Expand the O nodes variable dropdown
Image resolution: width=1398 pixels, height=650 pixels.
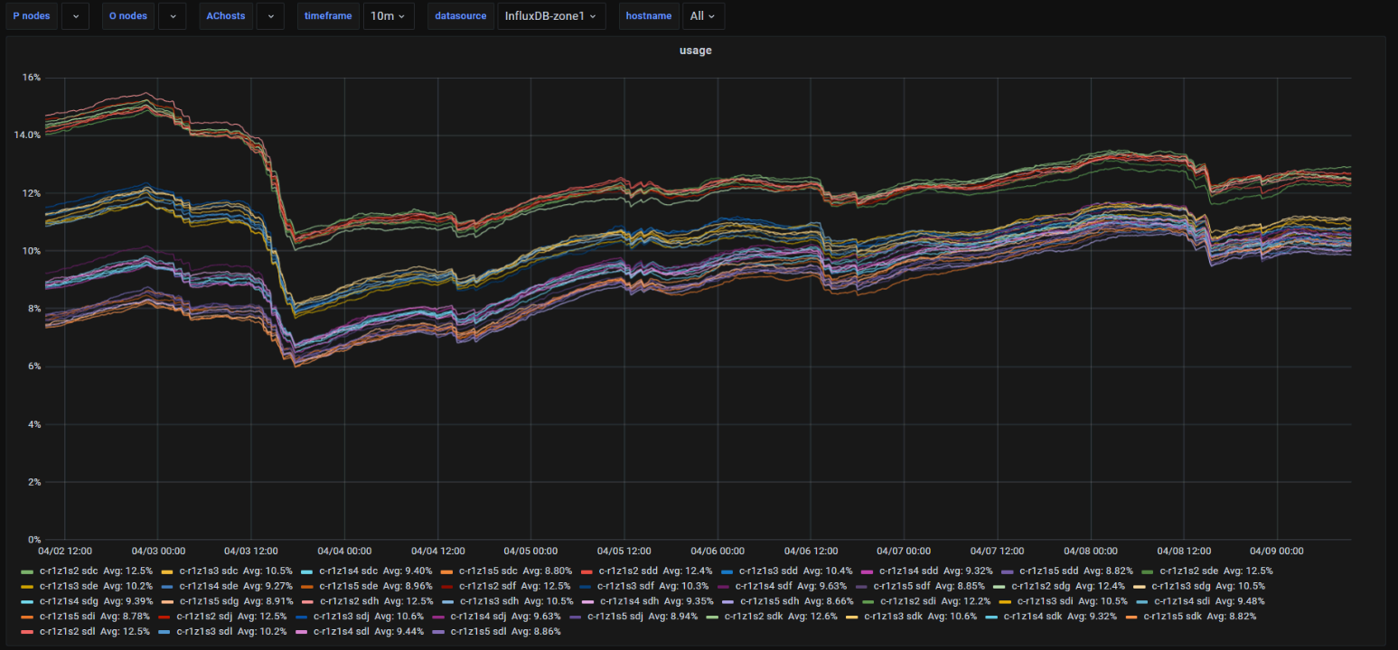[x=172, y=16]
